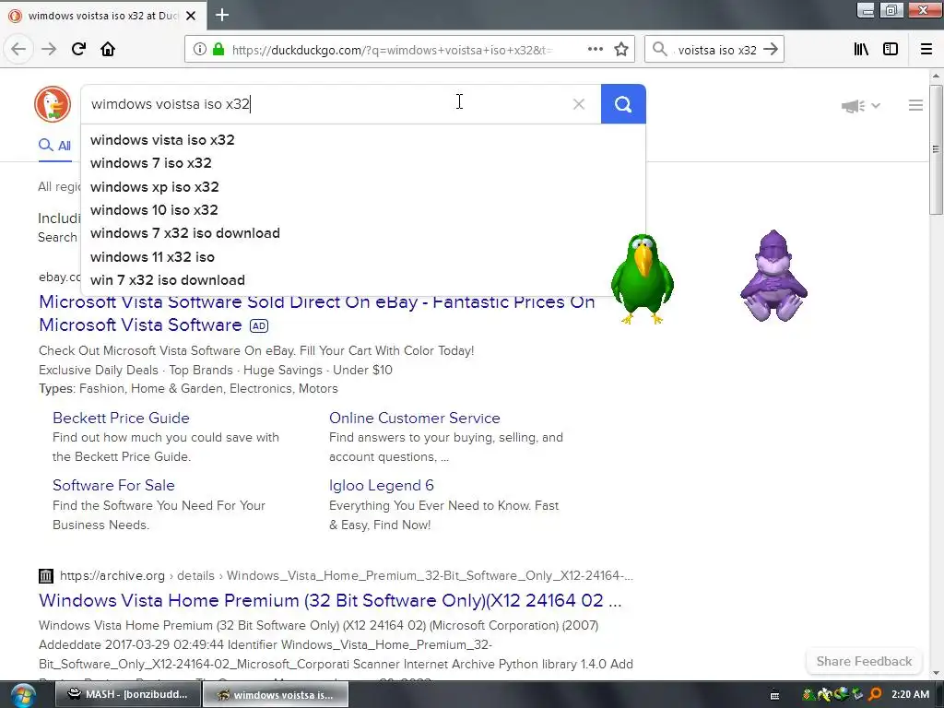
Task: Click the blue DuckDuckGo search button
Action: [x=623, y=104]
